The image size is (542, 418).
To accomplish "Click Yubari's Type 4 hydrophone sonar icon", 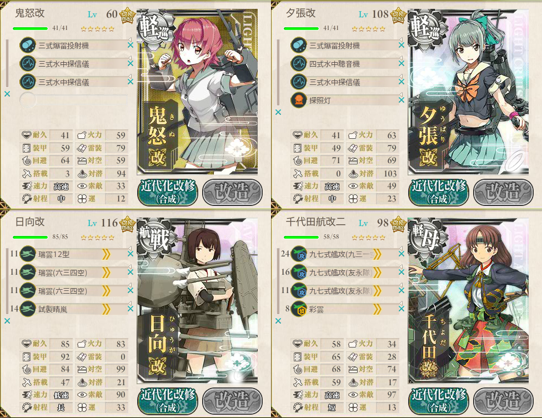I will (299, 64).
